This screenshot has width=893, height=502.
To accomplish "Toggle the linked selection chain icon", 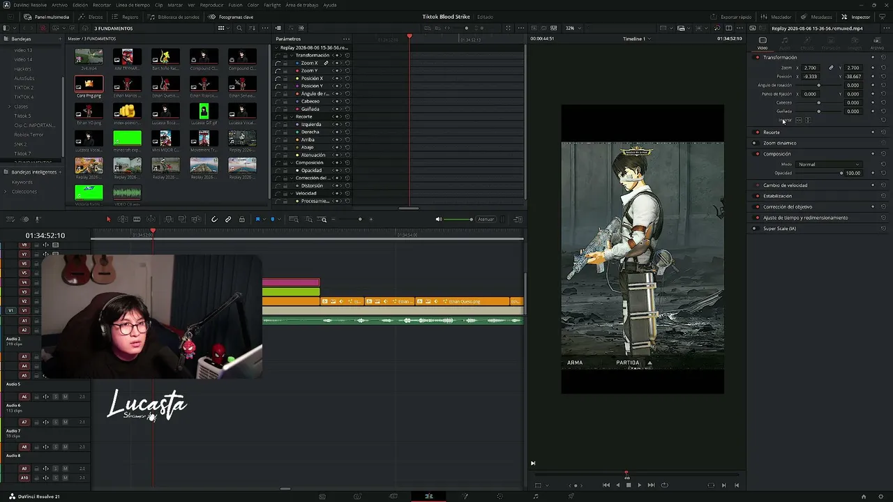I will (228, 220).
